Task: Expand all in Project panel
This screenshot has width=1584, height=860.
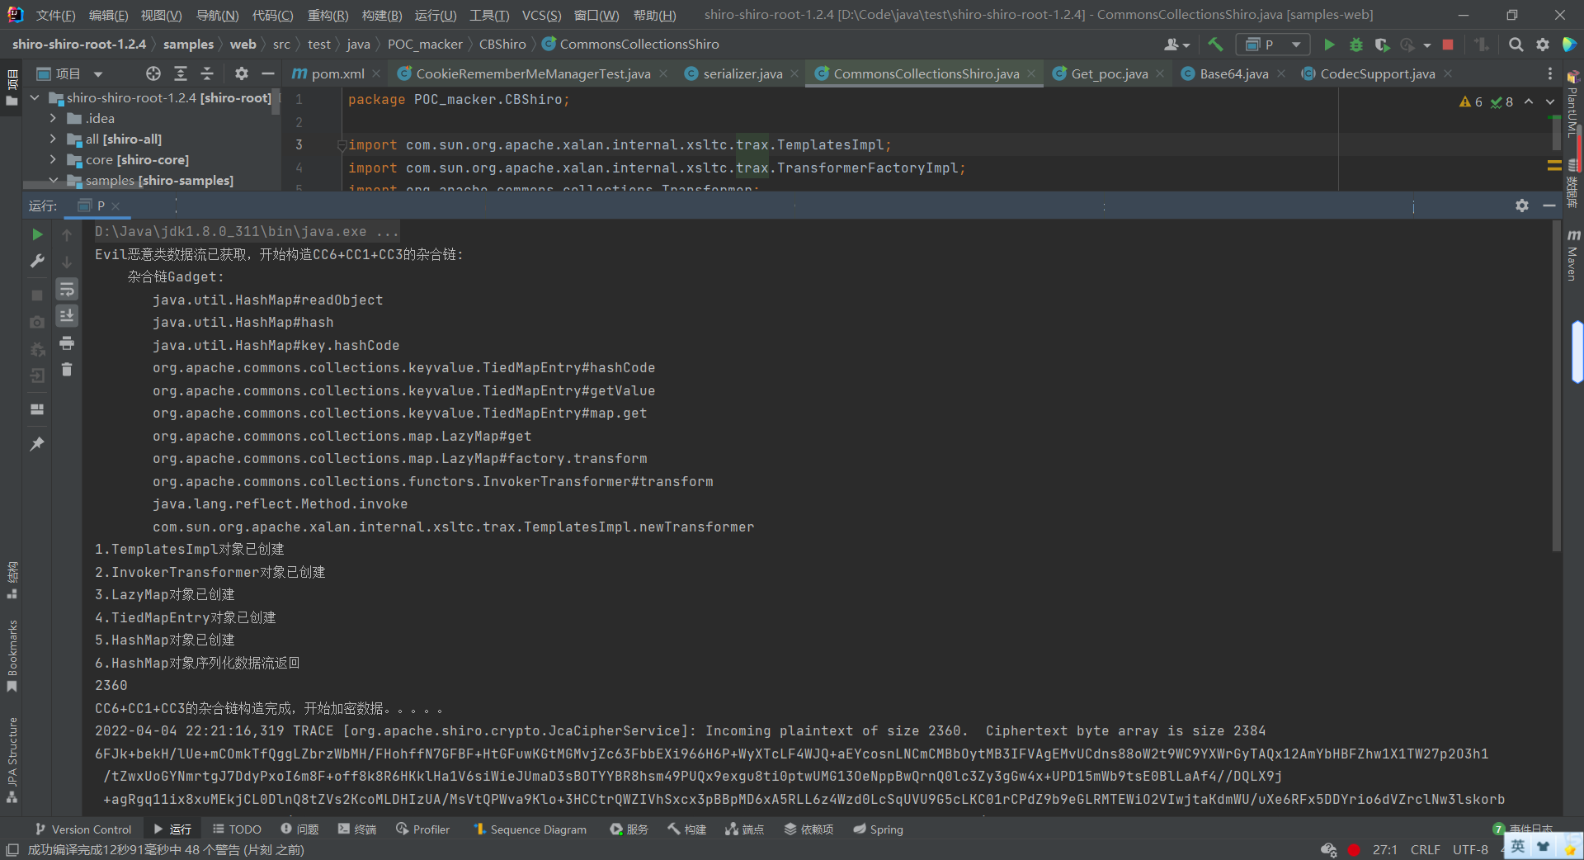Action: 181,73
